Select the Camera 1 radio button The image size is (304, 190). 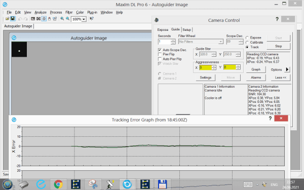[x=160, y=73]
